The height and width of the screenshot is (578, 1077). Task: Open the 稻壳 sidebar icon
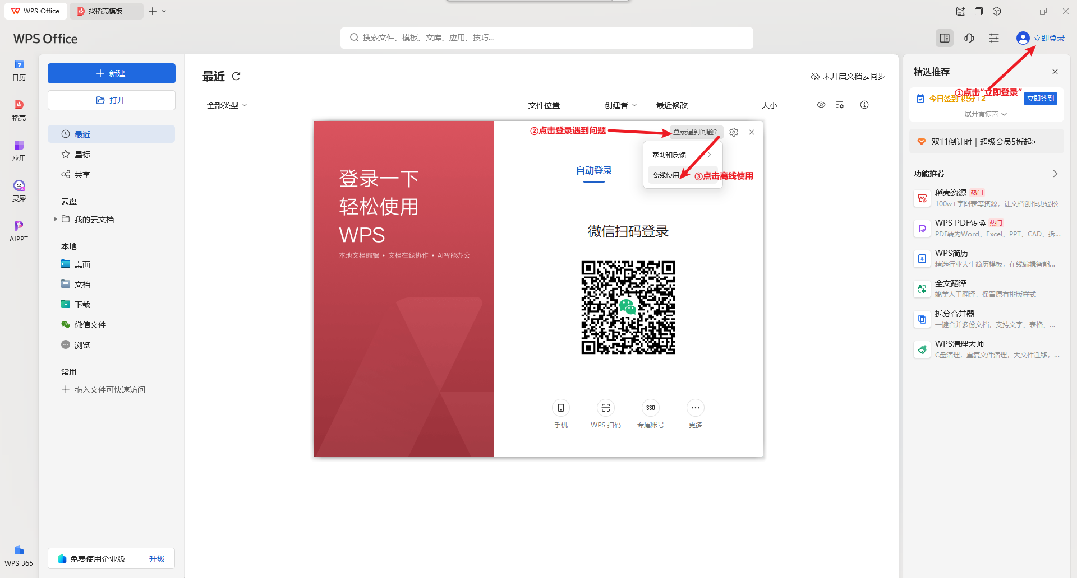(19, 110)
